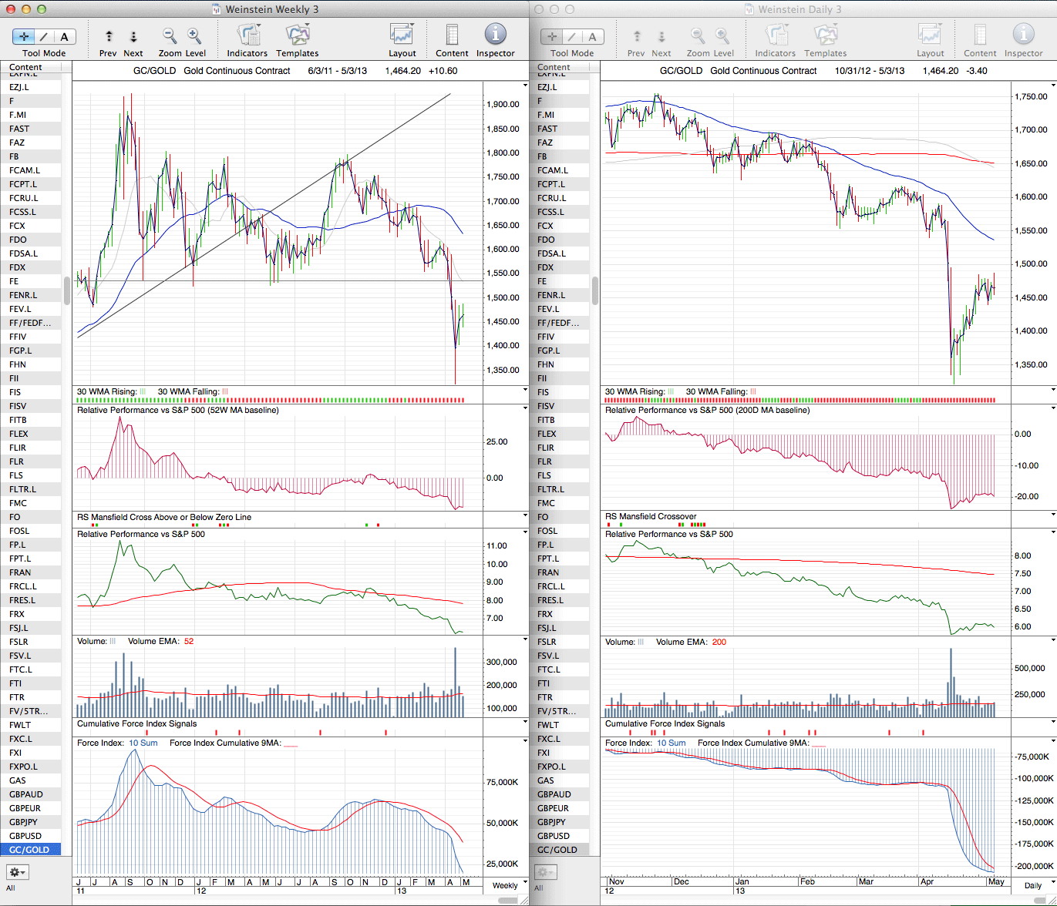Viewport: 1057px width, 906px height.
Task: Open Indicators in Weekly toolbar
Action: pos(247,35)
